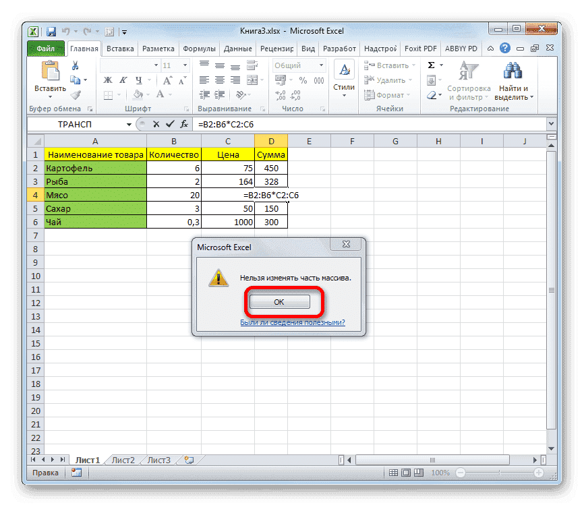Toggle italic formatting (K)
This screenshot has width=584, height=507.
pyautogui.click(x=124, y=79)
